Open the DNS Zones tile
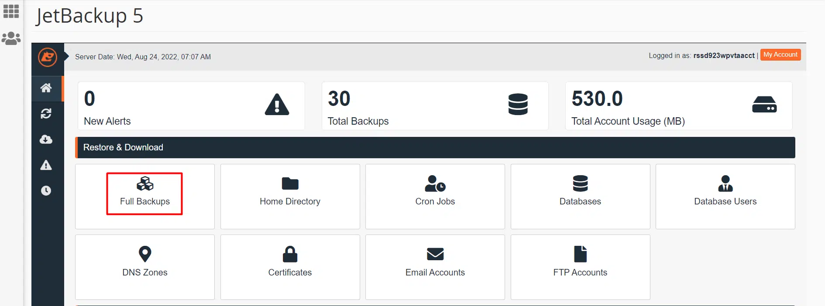Viewport: 825px width, 306px height. pos(145,267)
